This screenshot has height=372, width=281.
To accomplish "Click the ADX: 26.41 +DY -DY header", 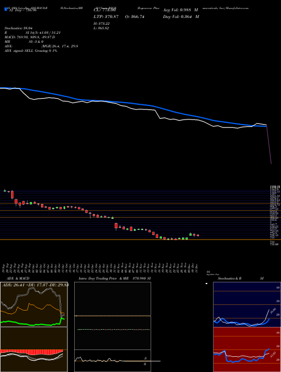I will [35, 285].
